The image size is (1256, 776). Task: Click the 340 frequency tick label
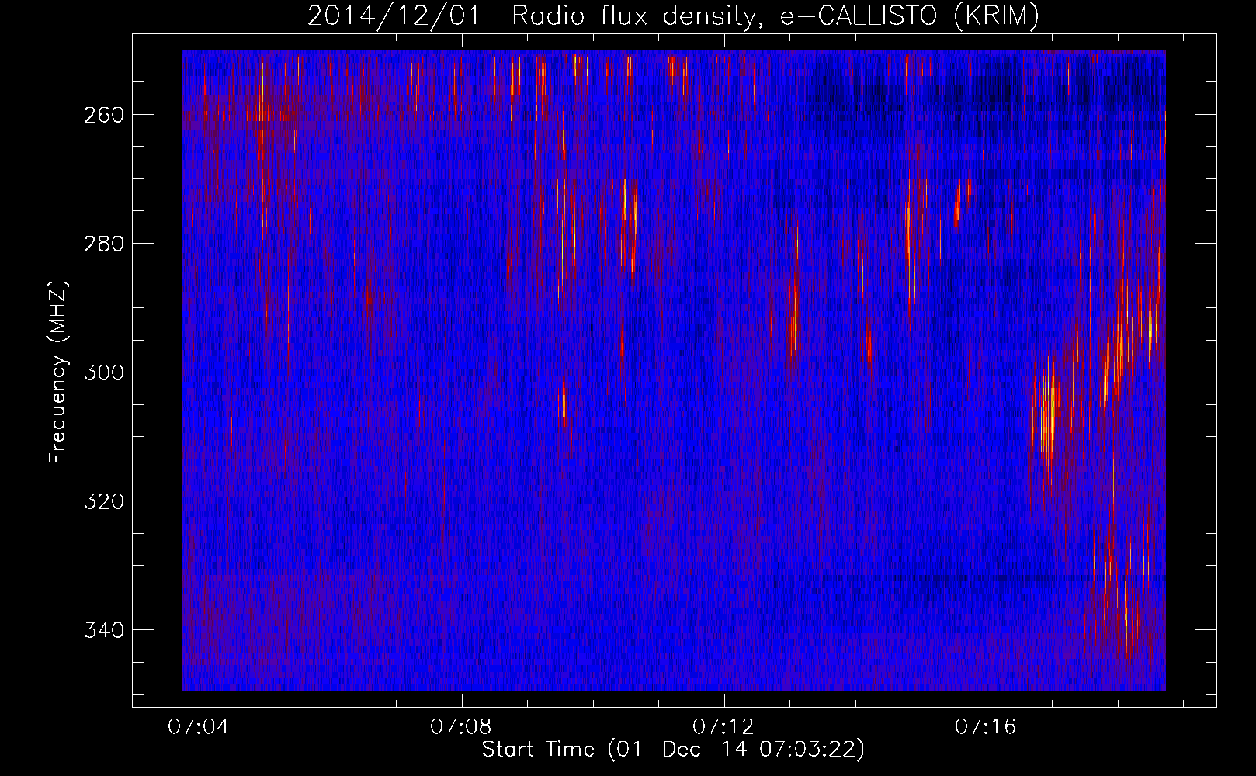coord(104,630)
